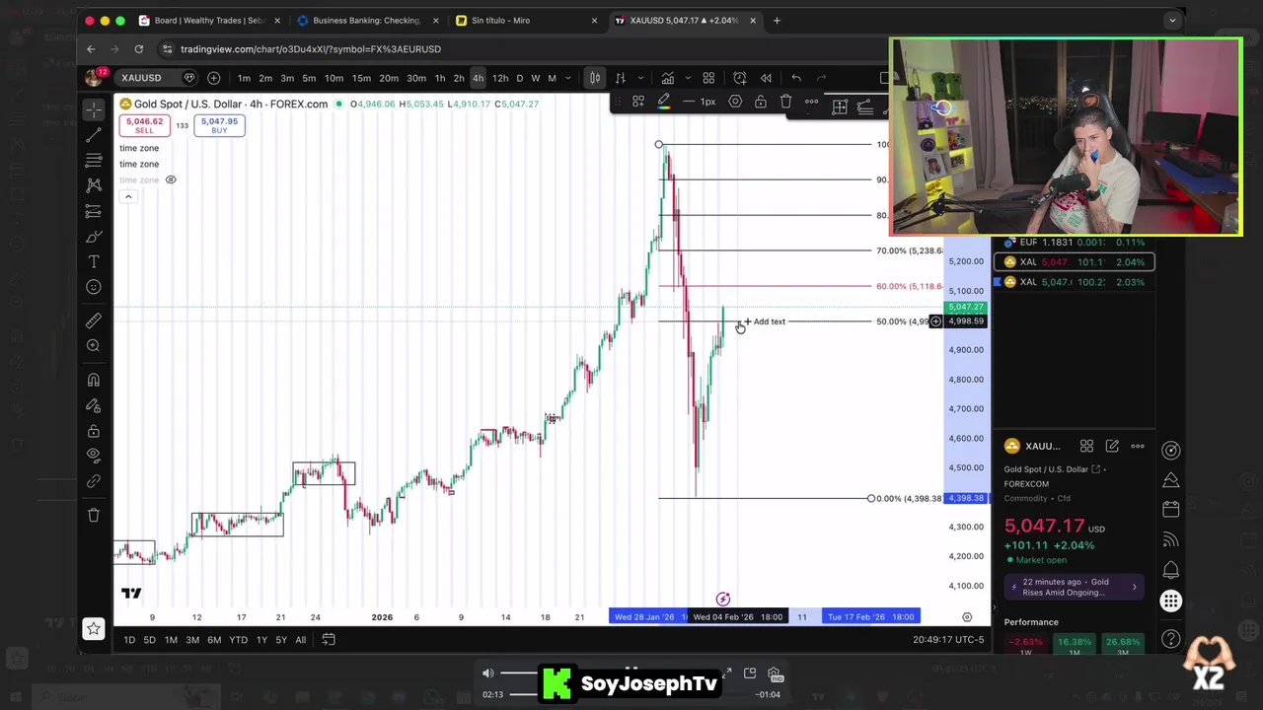Expand chart style dropdown arrow

pyautogui.click(x=641, y=78)
